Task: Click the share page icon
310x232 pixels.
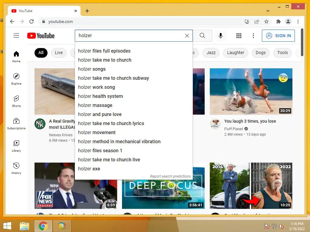Action: click(x=257, y=21)
